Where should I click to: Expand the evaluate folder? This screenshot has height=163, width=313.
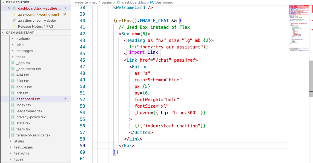[13, 39]
